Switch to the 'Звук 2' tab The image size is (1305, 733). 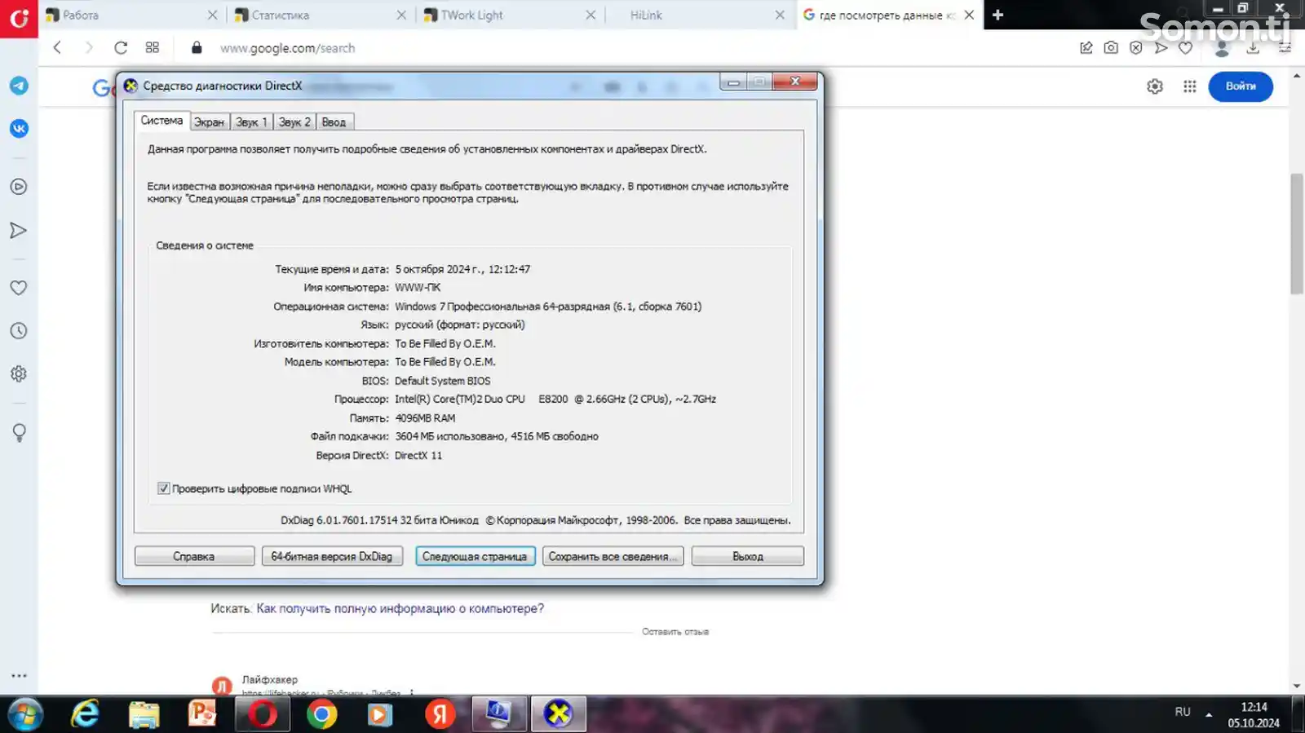294,122
